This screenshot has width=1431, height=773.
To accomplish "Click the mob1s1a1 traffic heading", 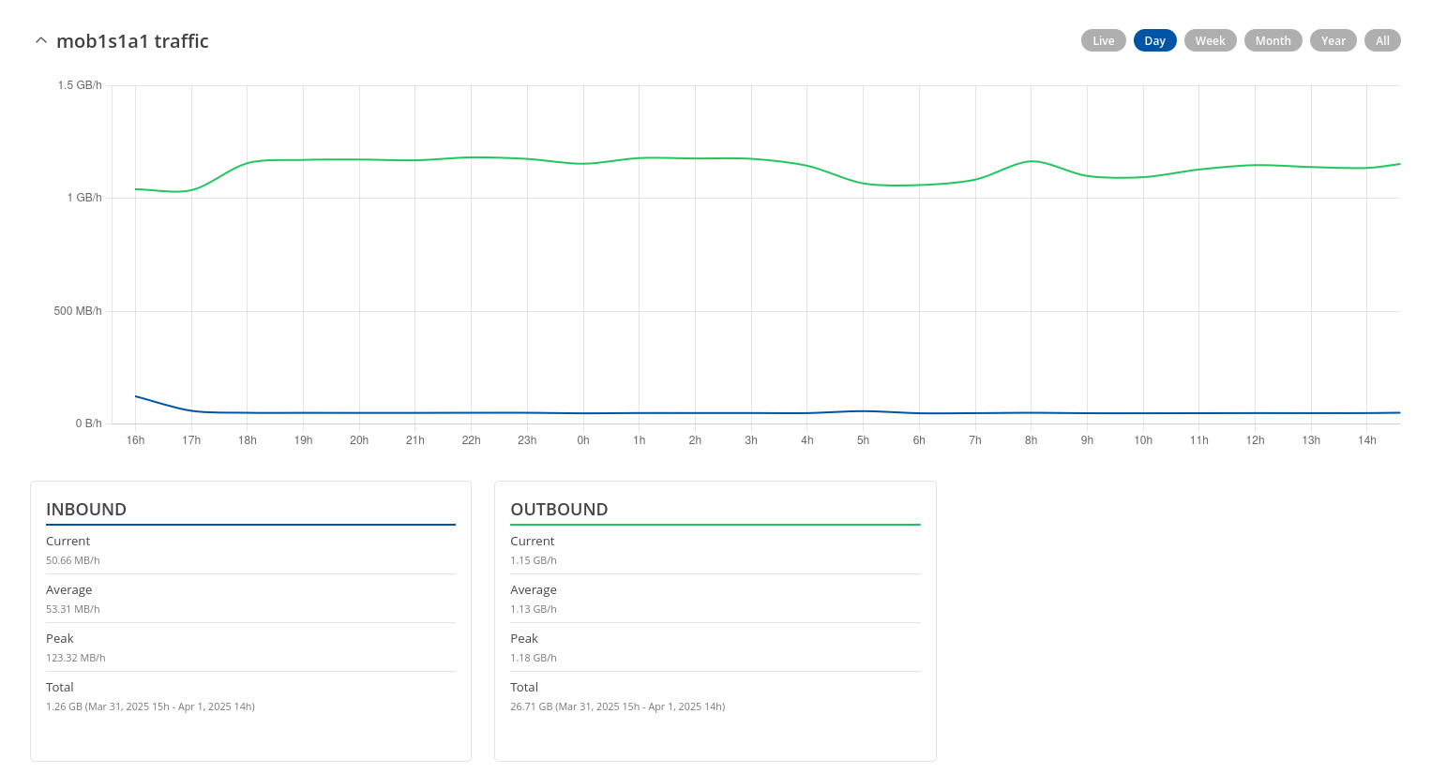I will coord(132,41).
